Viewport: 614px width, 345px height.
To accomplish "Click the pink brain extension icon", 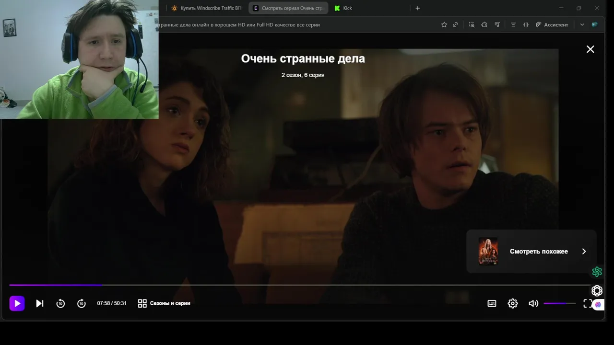I will [598, 304].
